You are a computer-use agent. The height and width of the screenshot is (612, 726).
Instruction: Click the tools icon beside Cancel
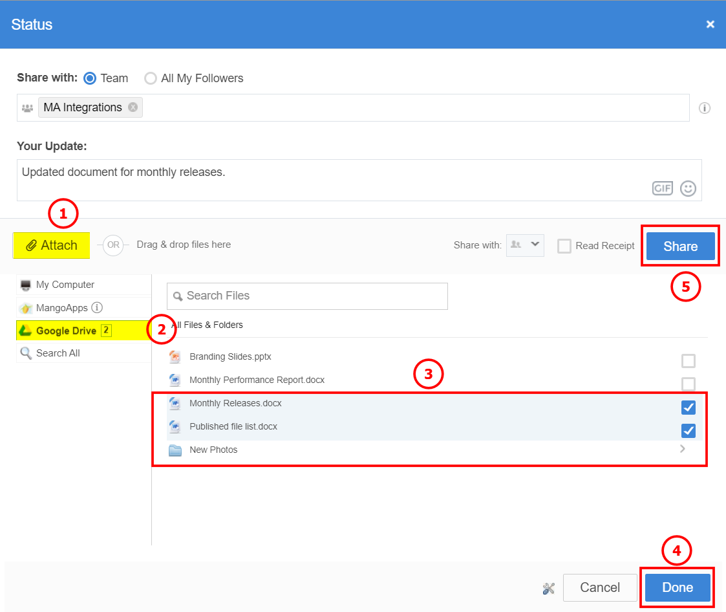point(549,588)
